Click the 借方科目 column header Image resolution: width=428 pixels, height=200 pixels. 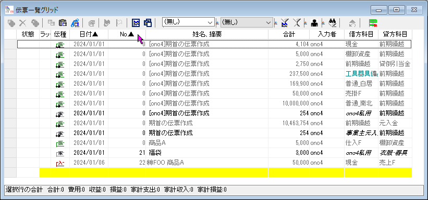point(361,34)
